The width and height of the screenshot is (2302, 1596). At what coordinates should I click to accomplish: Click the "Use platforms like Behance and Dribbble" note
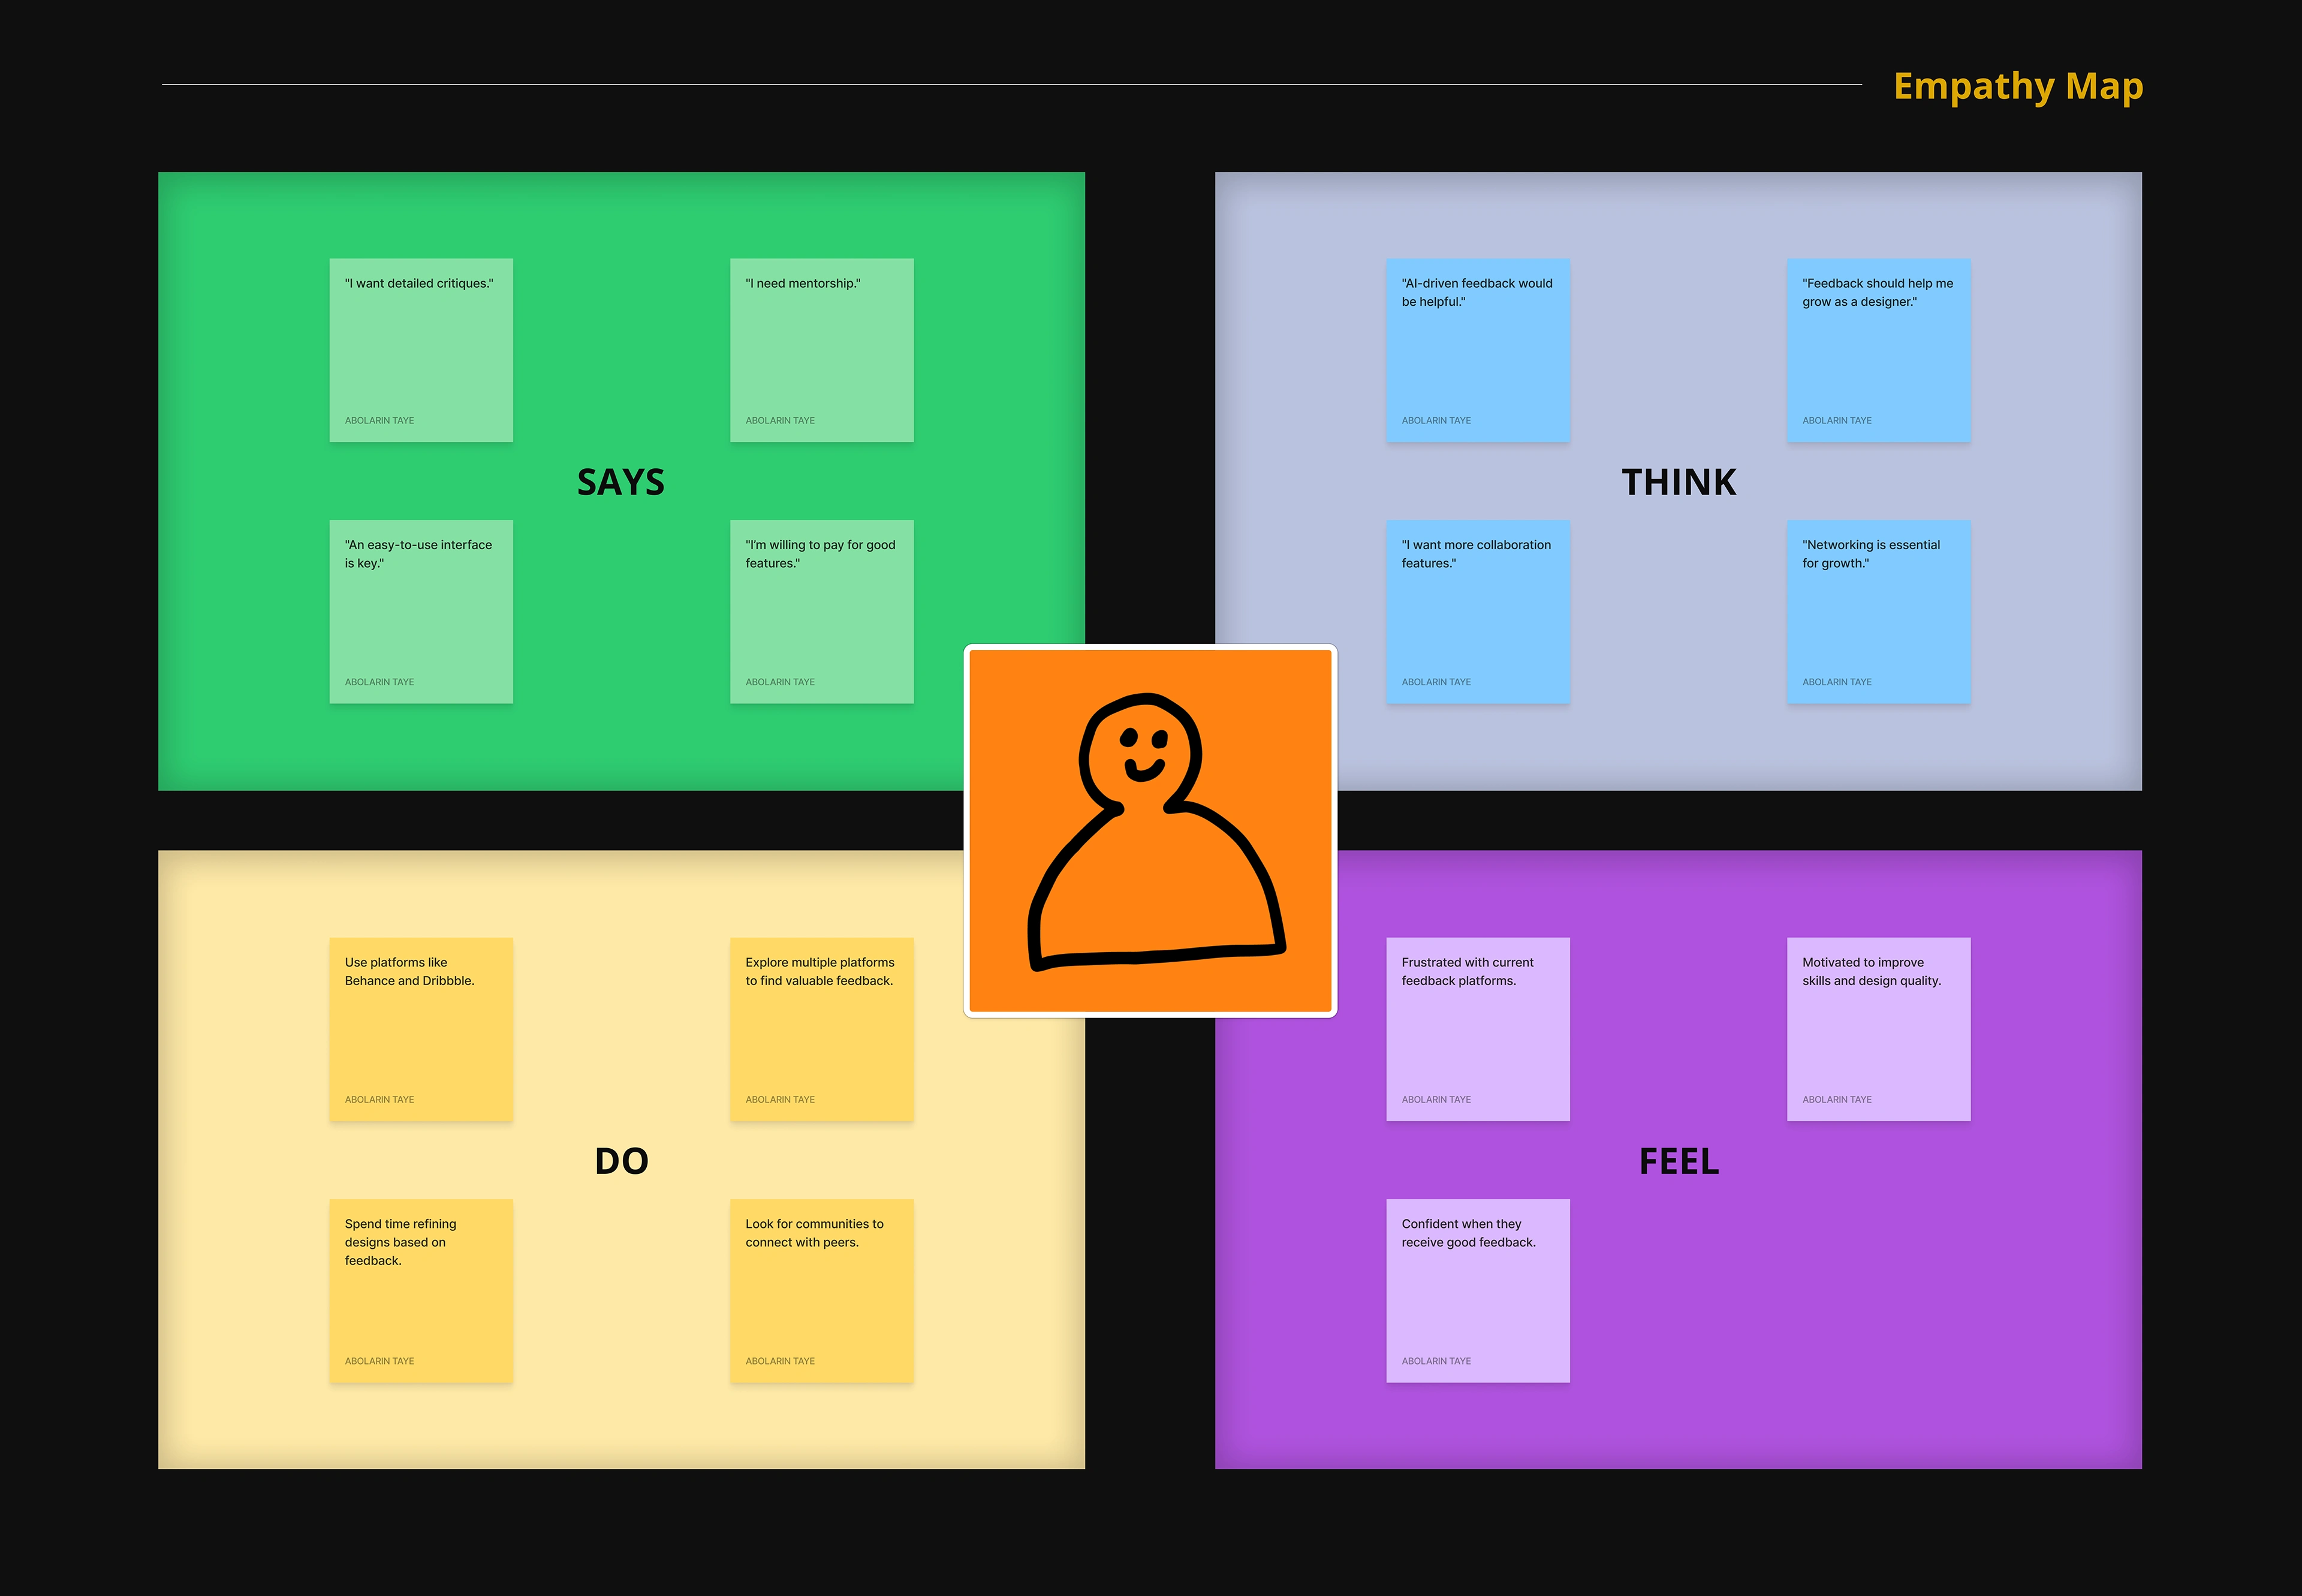pos(421,1029)
